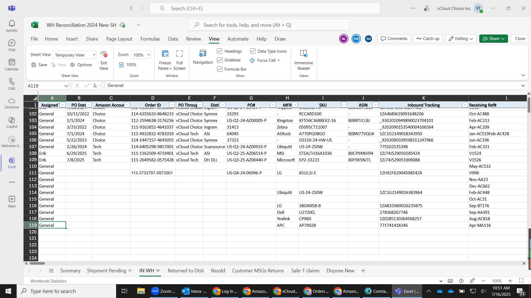Open Outlook Inbox from the taskbar
531x298 pixels.
(x=195, y=291)
